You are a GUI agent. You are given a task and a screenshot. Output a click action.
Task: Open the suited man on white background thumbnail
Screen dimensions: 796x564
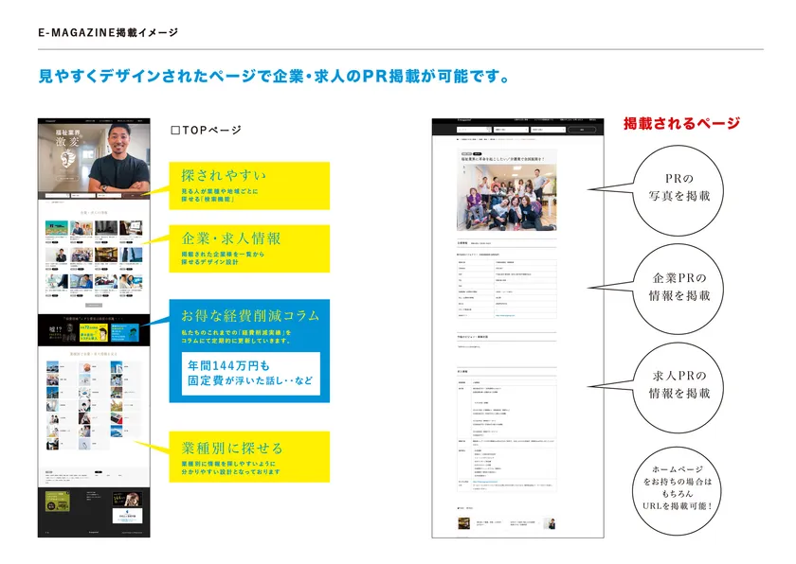(56, 255)
